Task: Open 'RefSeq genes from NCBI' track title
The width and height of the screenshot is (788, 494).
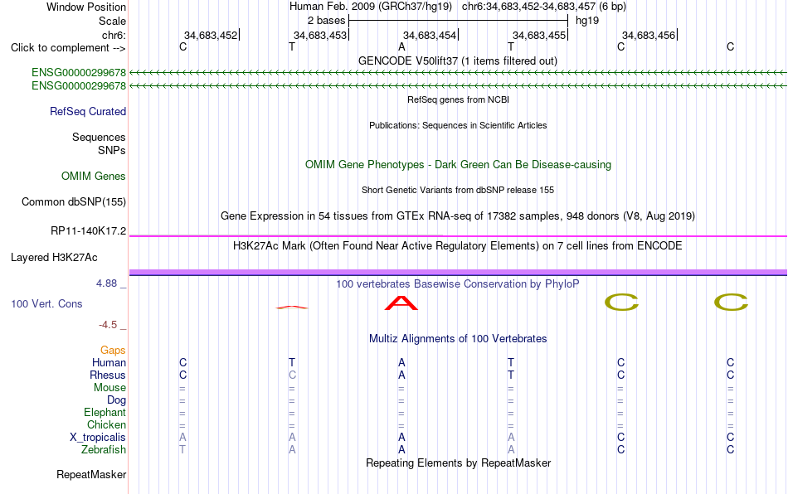Action: point(458,99)
